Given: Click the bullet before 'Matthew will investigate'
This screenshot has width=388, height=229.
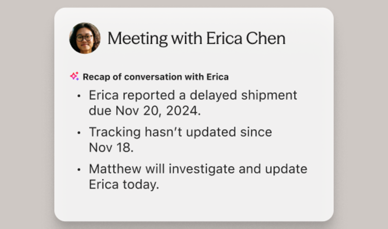Looking at the screenshot, I should tap(79, 170).
